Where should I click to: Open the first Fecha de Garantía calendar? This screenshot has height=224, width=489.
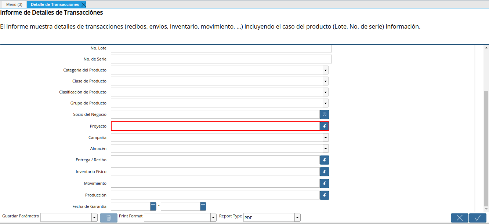(x=153, y=206)
